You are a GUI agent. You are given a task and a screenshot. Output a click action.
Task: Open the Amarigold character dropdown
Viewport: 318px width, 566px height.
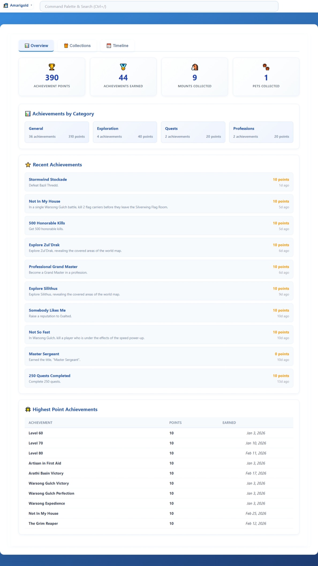[31, 5]
